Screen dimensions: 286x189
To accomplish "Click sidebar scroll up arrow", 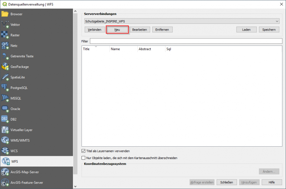I will coord(75,11).
